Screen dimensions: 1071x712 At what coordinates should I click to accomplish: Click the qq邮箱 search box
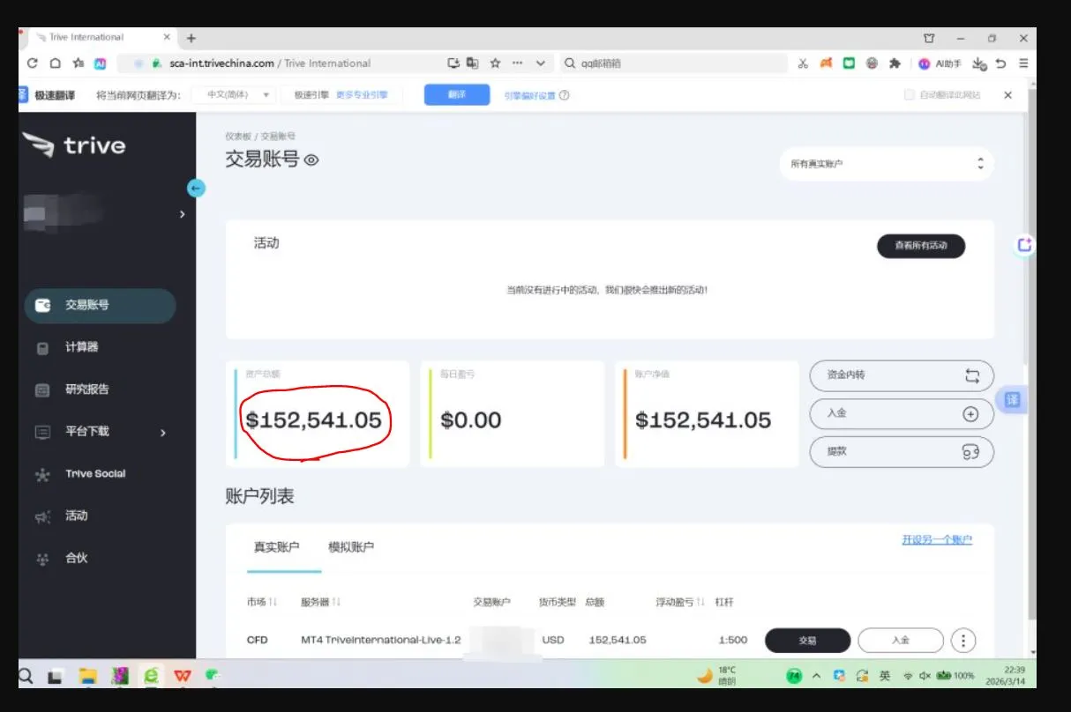(x=673, y=63)
